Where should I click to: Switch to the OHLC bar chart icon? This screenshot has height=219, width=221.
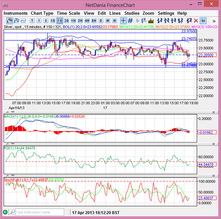(x=16, y=21)
